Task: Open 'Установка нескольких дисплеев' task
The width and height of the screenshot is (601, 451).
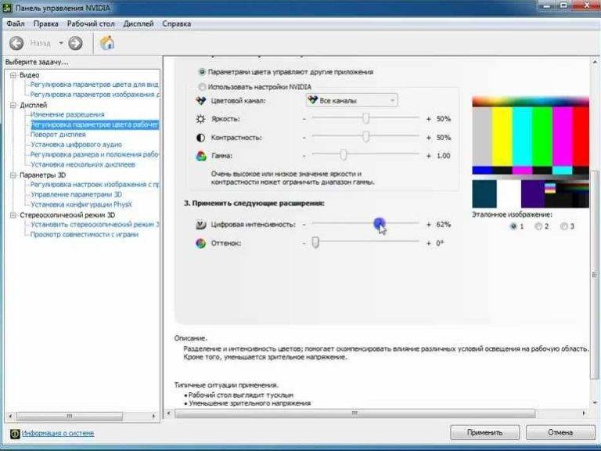Action: [x=83, y=164]
